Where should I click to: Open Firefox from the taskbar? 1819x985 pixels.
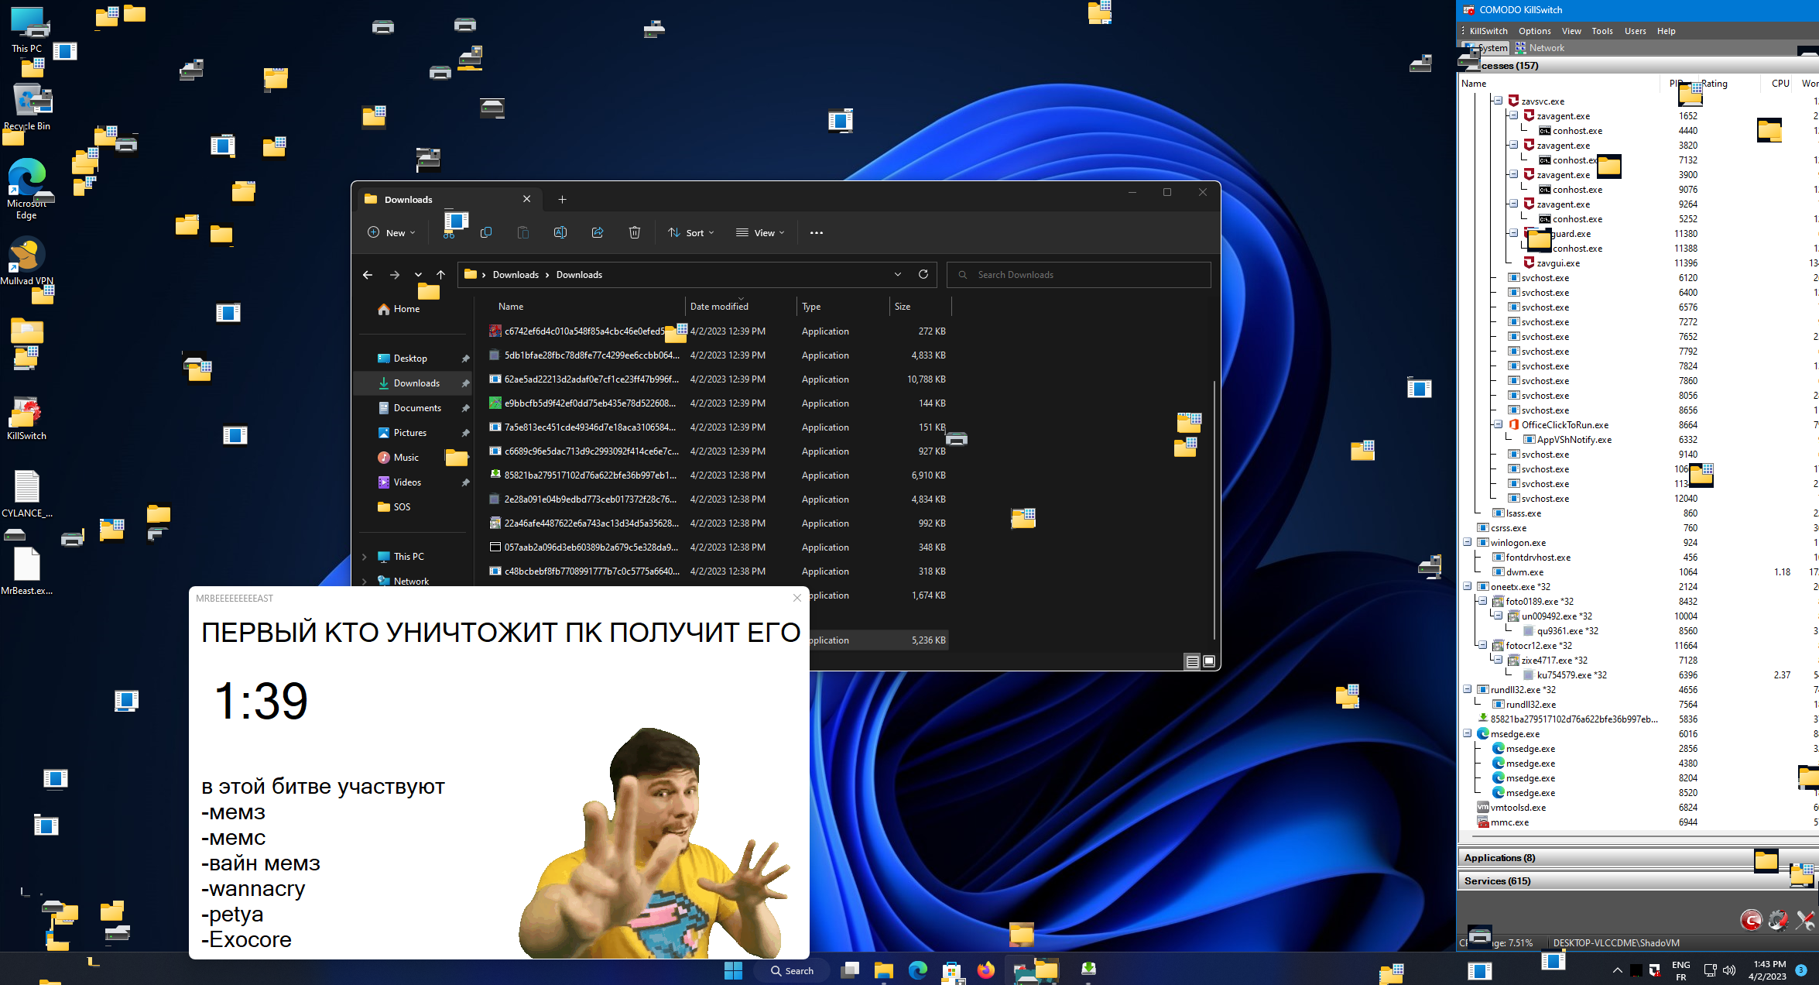985,970
